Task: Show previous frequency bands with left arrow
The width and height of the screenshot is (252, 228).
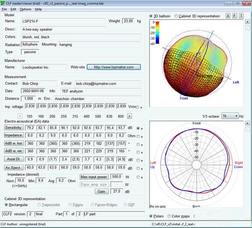Action: click(x=20, y=116)
